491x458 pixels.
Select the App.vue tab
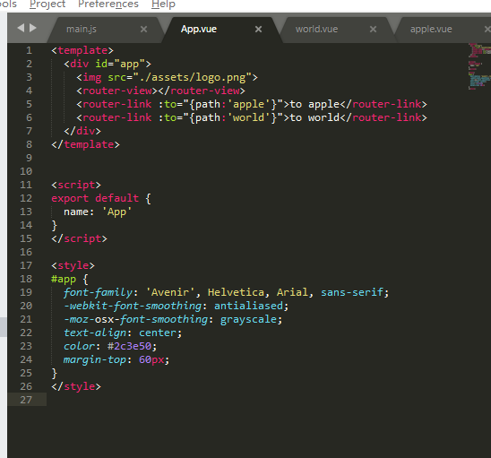[x=199, y=30]
